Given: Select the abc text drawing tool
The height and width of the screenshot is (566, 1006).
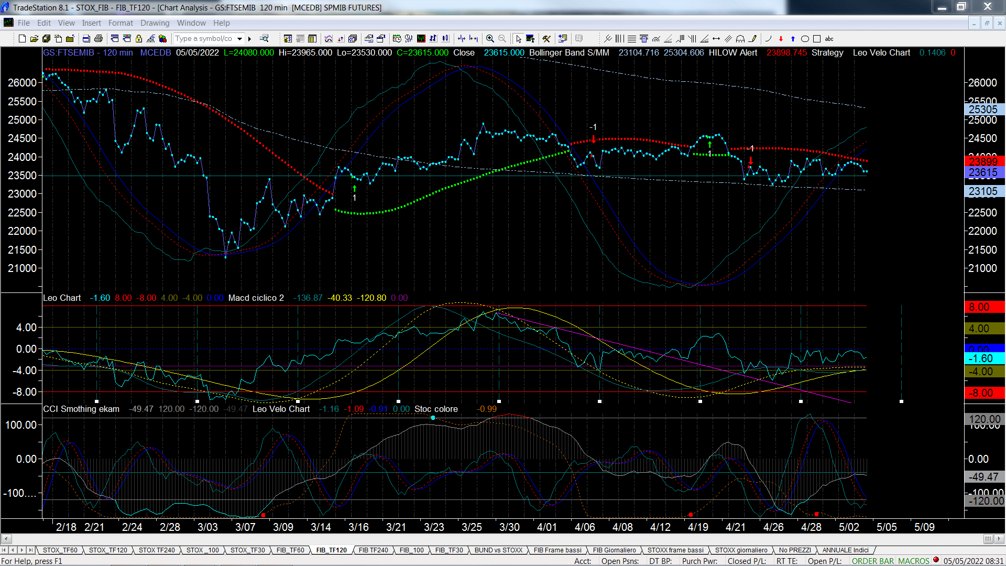Looking at the screenshot, I should pyautogui.click(x=829, y=39).
